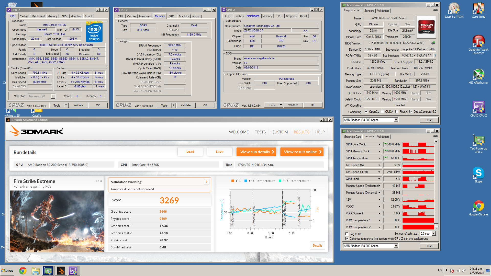
Task: Click validation warning help question mark
Action: (206, 182)
